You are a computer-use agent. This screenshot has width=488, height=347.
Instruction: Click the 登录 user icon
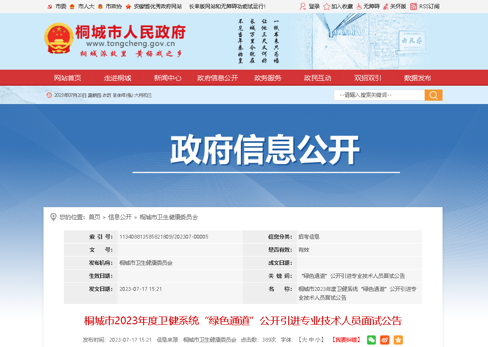pyautogui.click(x=302, y=7)
